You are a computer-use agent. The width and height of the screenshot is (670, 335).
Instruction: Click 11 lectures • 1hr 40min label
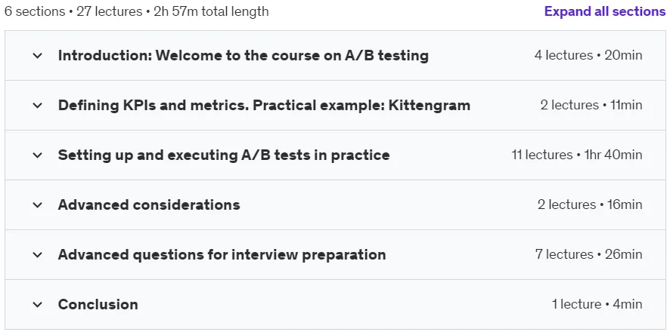tap(577, 155)
